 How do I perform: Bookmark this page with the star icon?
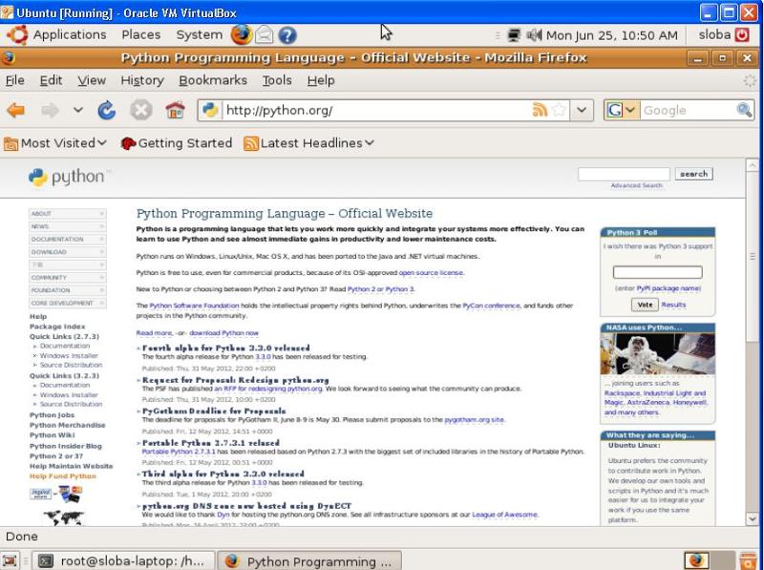[560, 110]
